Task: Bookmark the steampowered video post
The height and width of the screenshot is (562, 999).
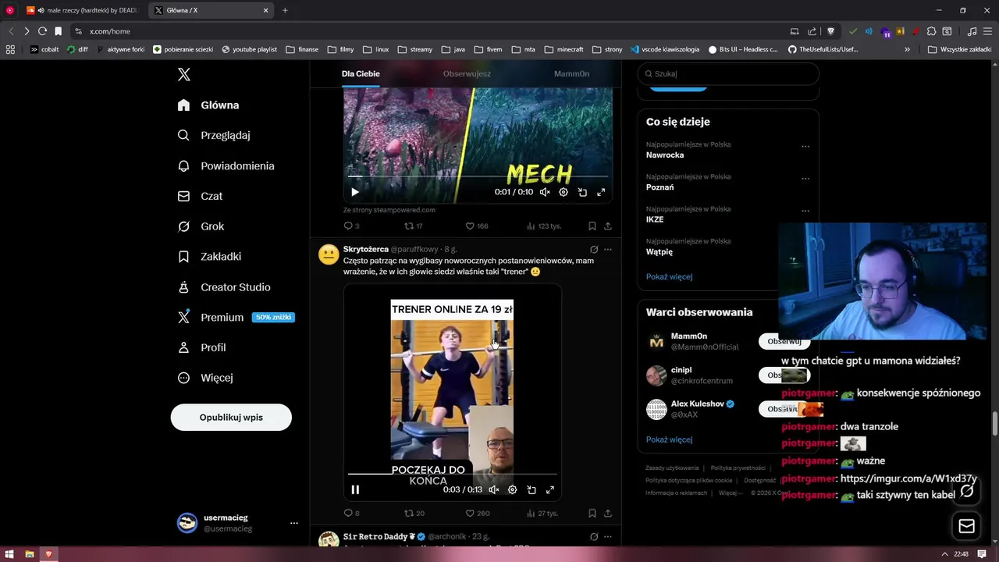Action: 592,226
